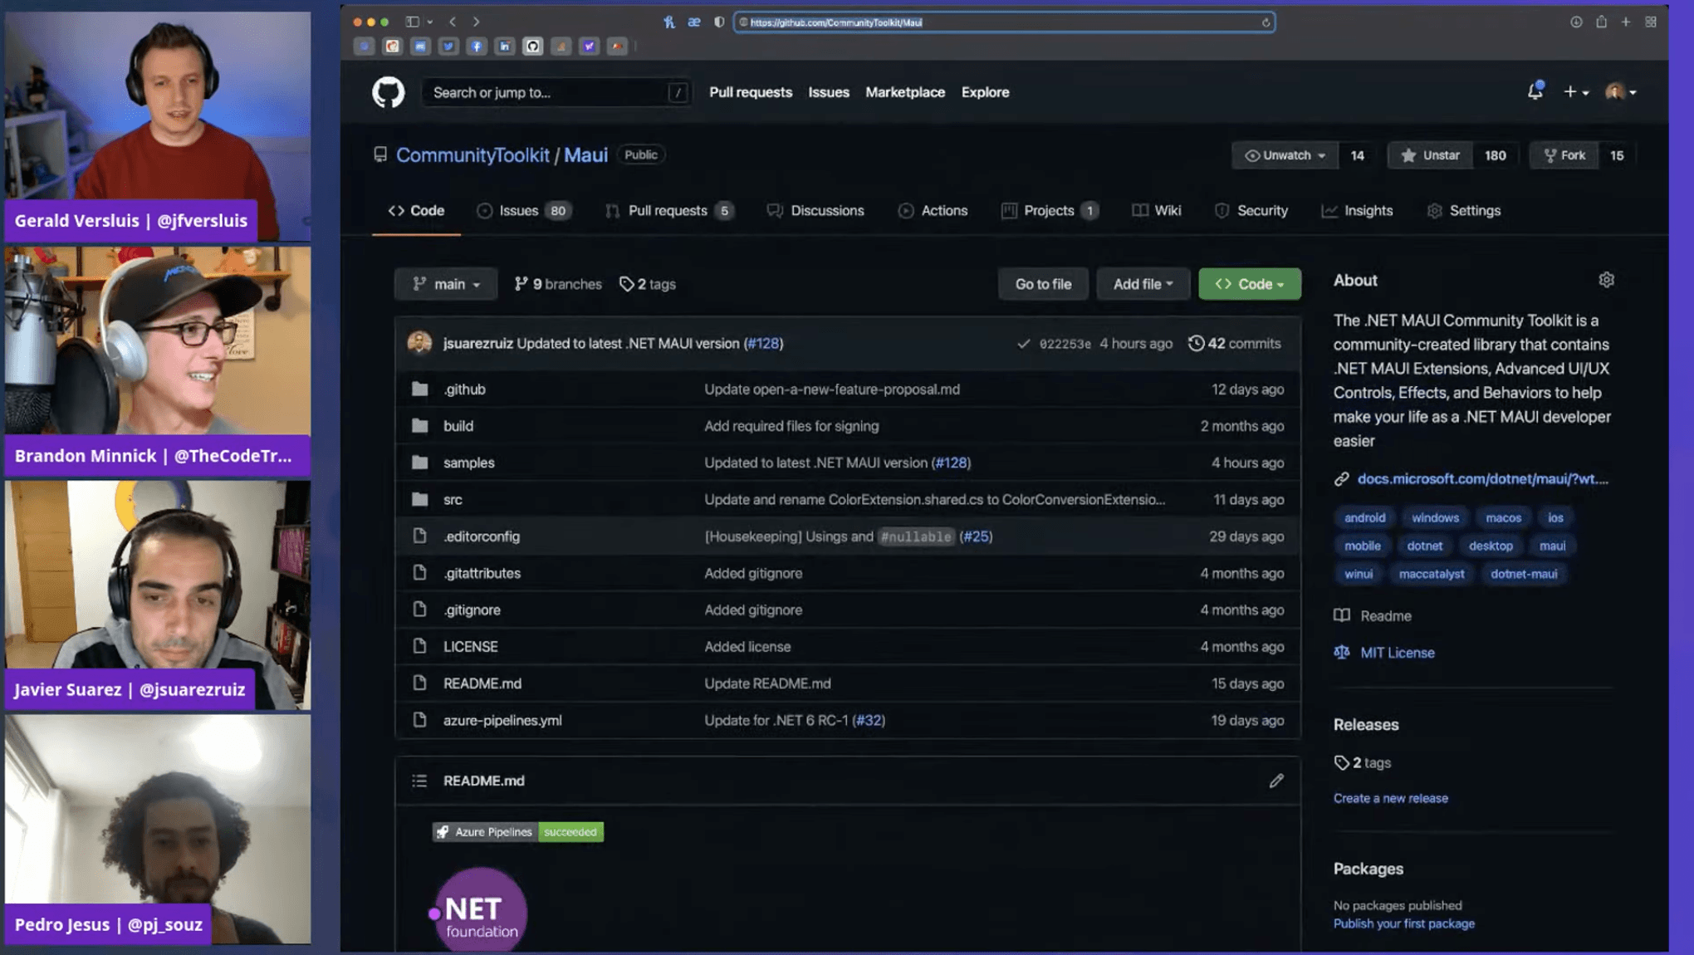View the Security tab
This screenshot has height=955, width=1694.
(x=1251, y=211)
